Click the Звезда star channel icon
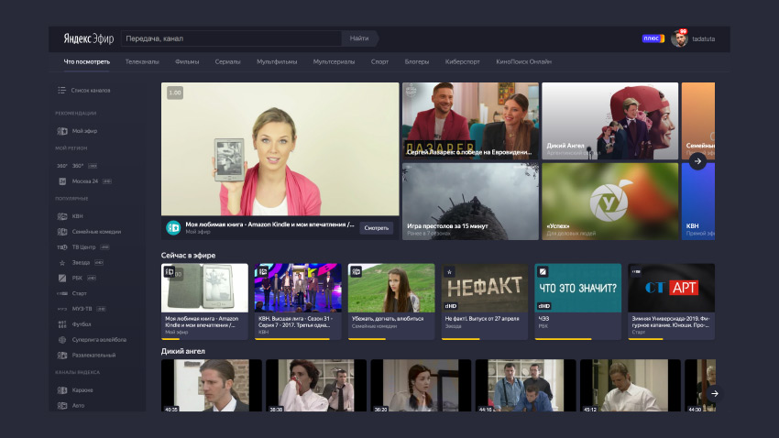This screenshot has width=779, height=438. point(62,263)
